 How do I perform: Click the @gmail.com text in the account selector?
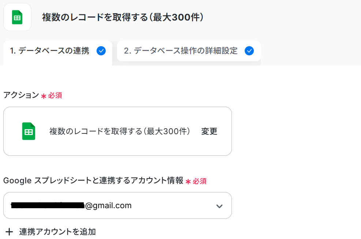coord(108,206)
